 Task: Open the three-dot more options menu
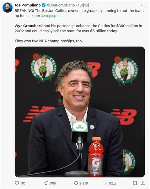point(143,5)
